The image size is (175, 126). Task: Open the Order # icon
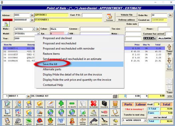[x=40, y=113]
